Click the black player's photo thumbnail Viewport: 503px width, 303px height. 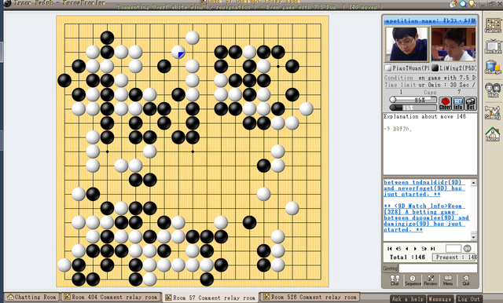pyautogui.click(x=453, y=44)
